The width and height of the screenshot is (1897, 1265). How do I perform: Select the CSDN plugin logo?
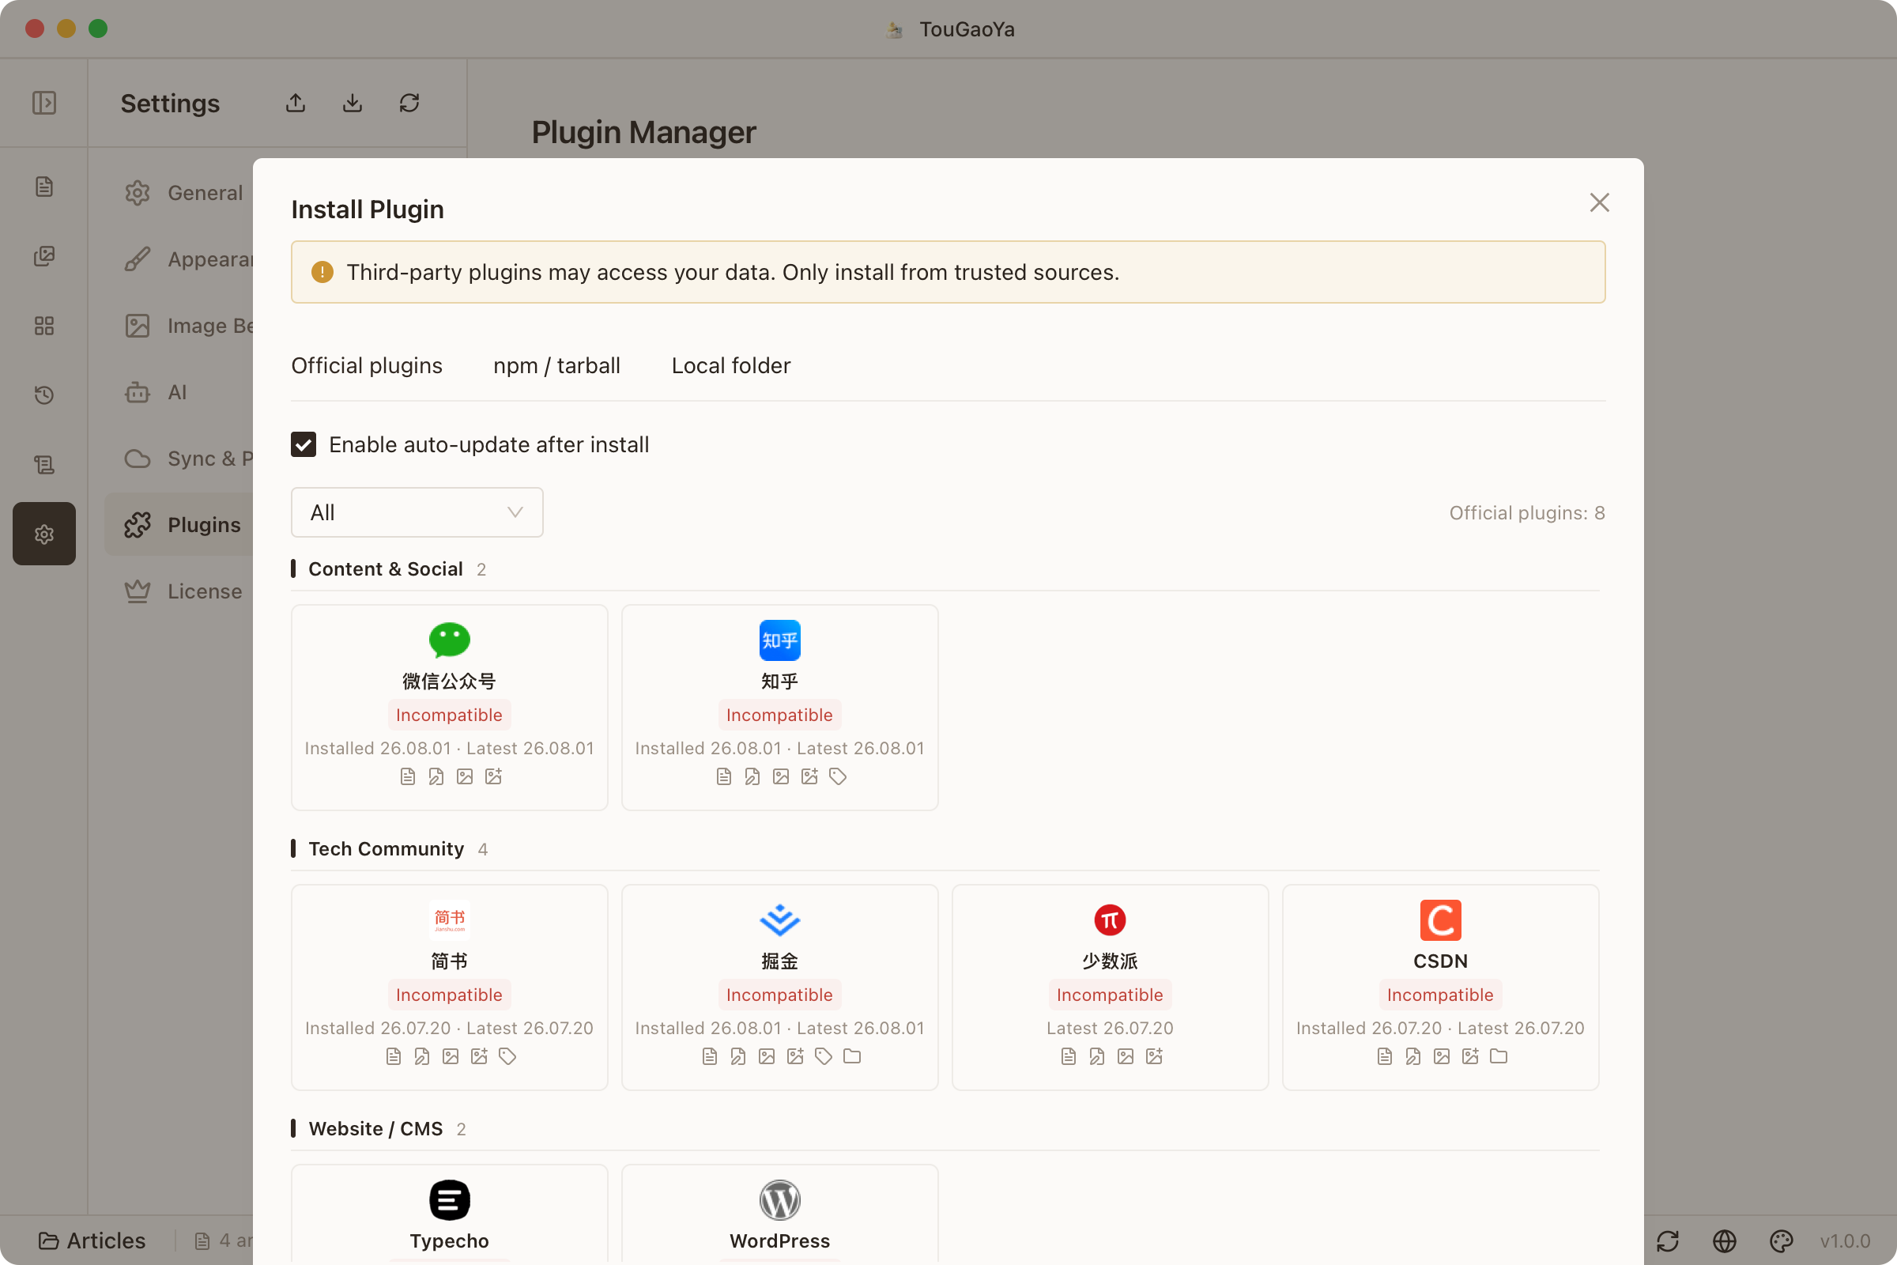1440,919
